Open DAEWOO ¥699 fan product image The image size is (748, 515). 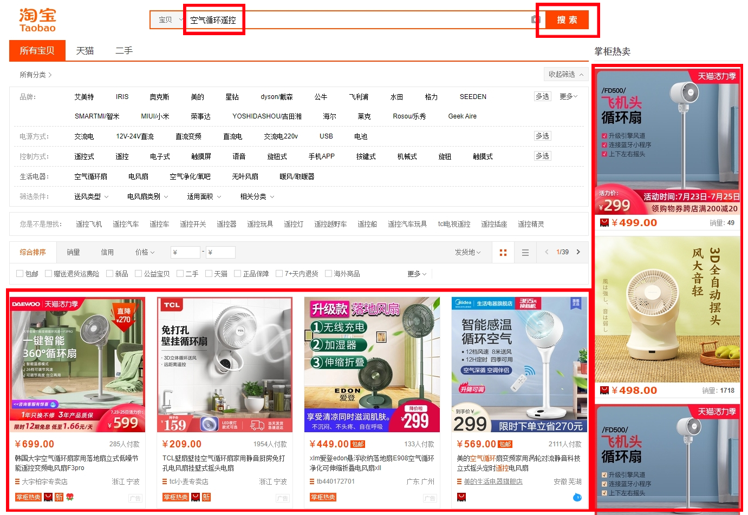click(x=77, y=365)
